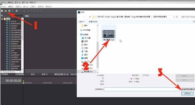Click the up-folder arrow in Open dialog

point(90,17)
